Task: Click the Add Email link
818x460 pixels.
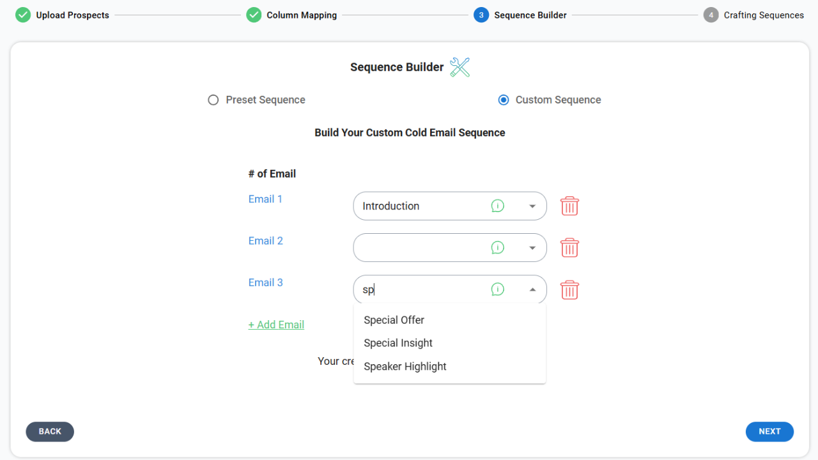Action: tap(276, 324)
